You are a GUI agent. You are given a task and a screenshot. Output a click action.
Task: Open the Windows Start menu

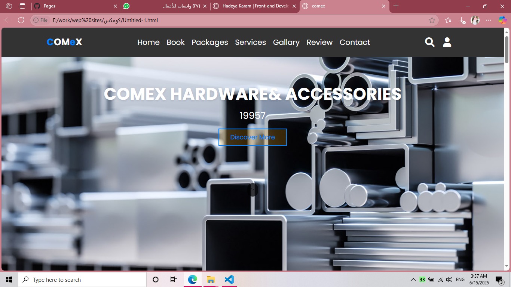9,280
